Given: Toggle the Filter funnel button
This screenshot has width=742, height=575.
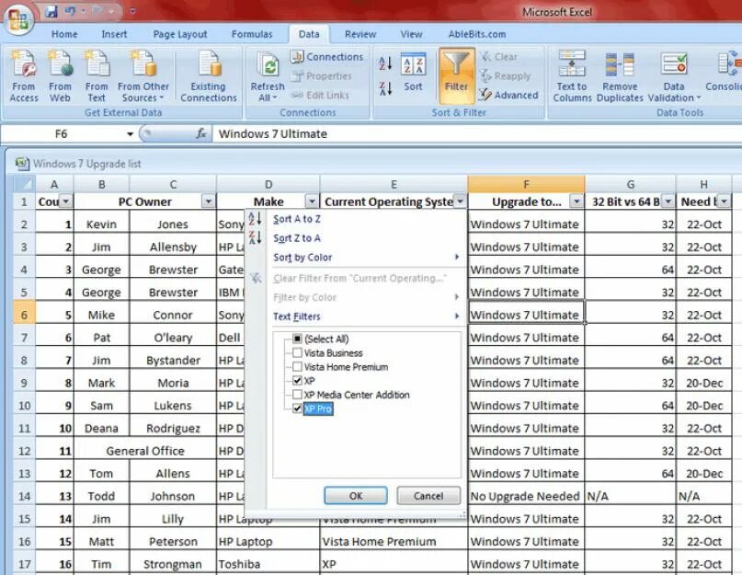Looking at the screenshot, I should (x=457, y=75).
